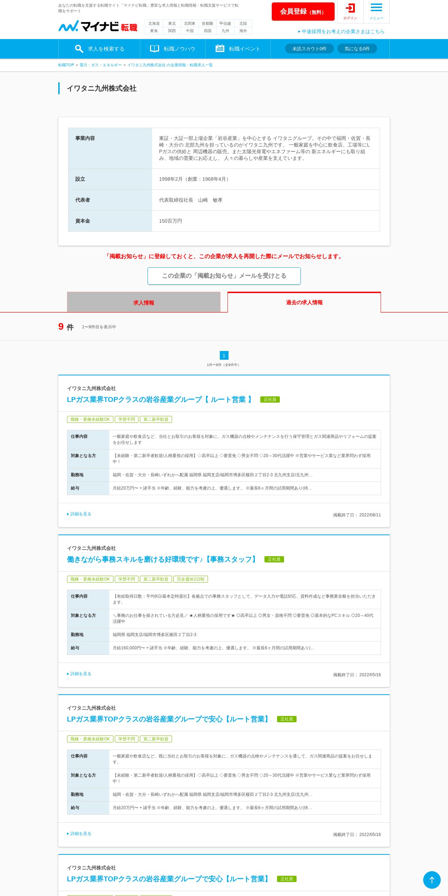448x896 pixels.
Task: Click 福岡県 福岡支店/福岡市博多区榎田2丁目2-3 cell
Action: coord(245,635)
